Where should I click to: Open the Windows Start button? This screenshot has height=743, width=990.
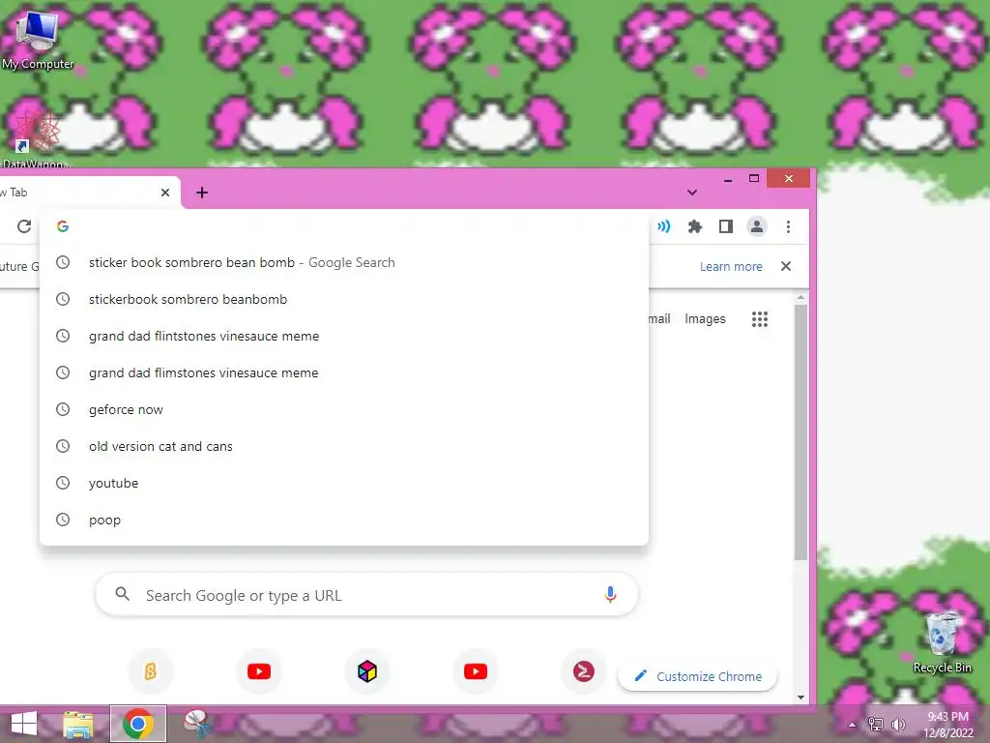tap(24, 724)
